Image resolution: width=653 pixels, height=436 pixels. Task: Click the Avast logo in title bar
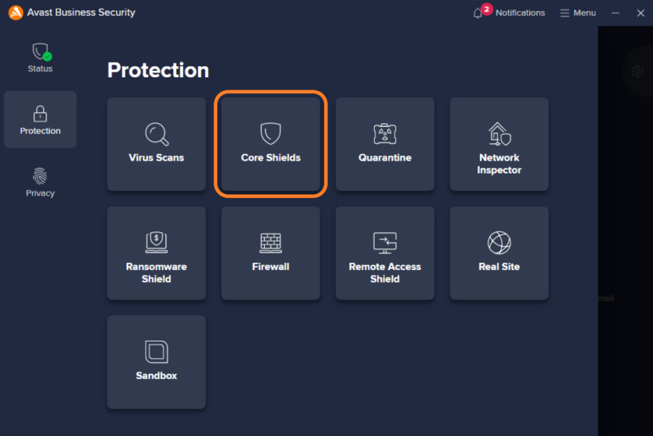click(x=15, y=13)
